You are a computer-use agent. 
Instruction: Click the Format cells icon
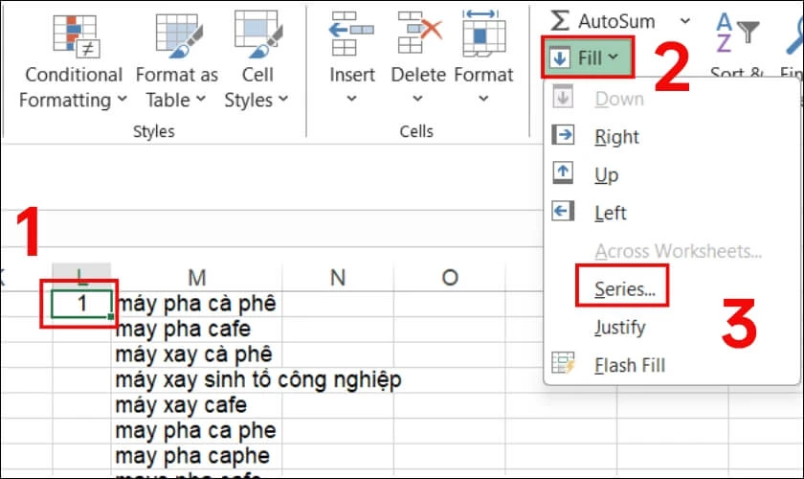point(483,34)
